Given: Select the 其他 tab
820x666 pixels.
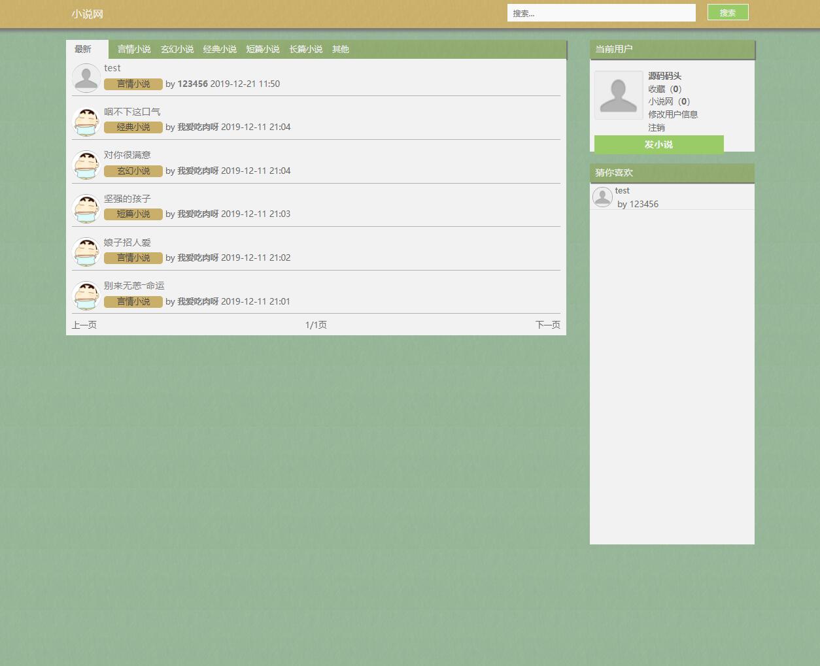Looking at the screenshot, I should [341, 50].
